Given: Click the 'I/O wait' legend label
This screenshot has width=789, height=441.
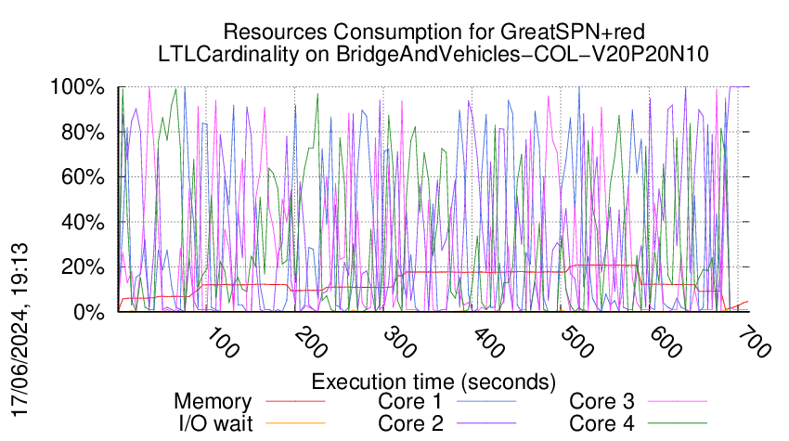Looking at the screenshot, I should click(215, 423).
